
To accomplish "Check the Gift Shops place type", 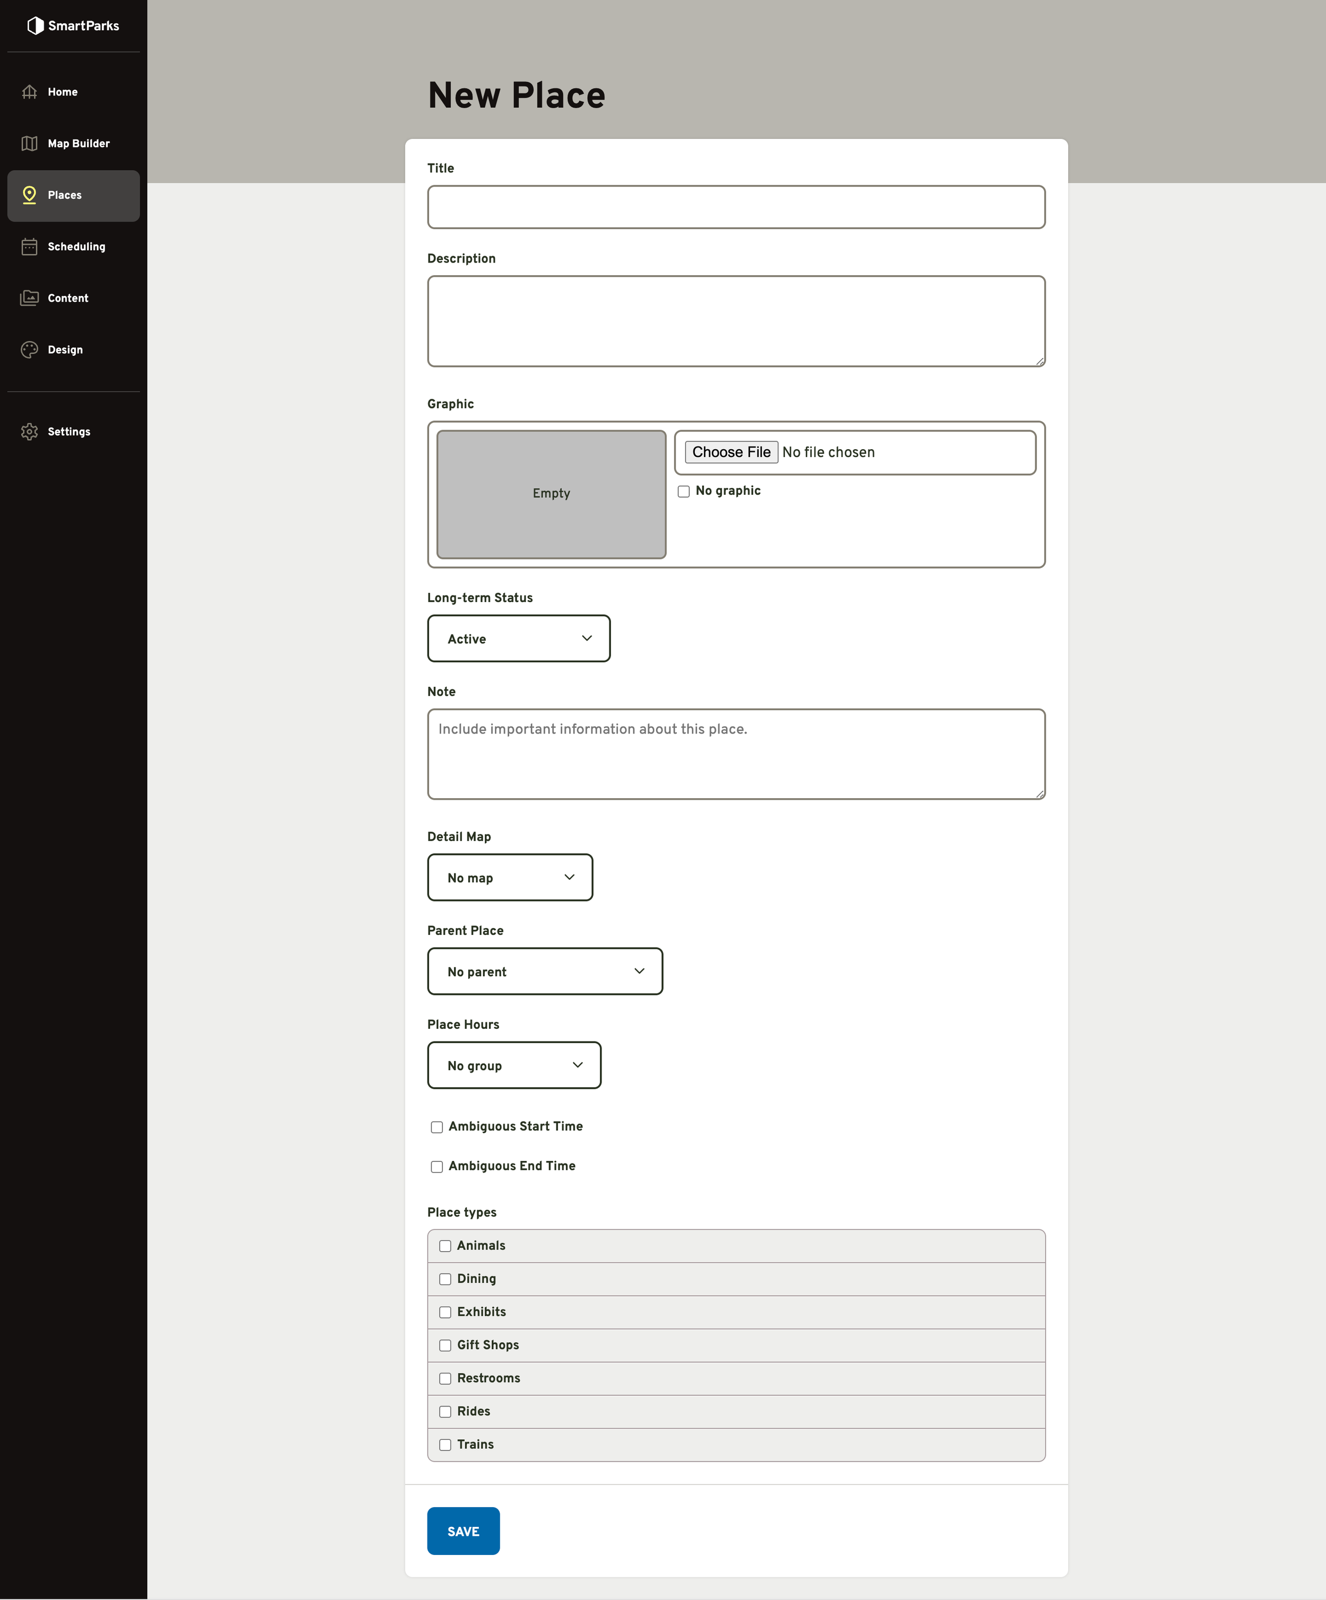I will 445,1345.
